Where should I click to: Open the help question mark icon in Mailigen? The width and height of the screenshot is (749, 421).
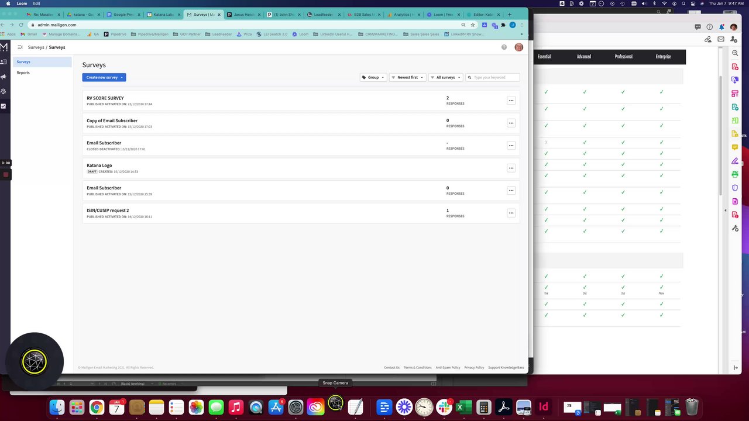[x=504, y=47]
